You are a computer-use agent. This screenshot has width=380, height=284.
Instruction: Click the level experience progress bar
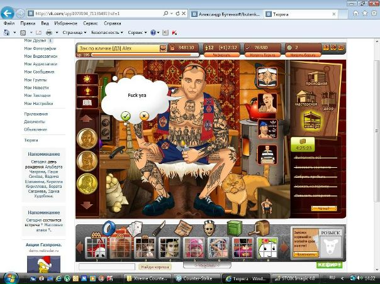click(x=120, y=55)
